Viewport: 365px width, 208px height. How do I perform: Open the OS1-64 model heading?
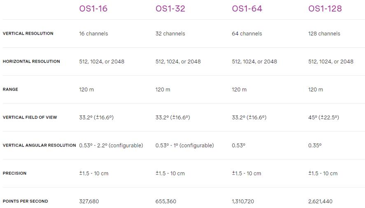pos(247,9)
